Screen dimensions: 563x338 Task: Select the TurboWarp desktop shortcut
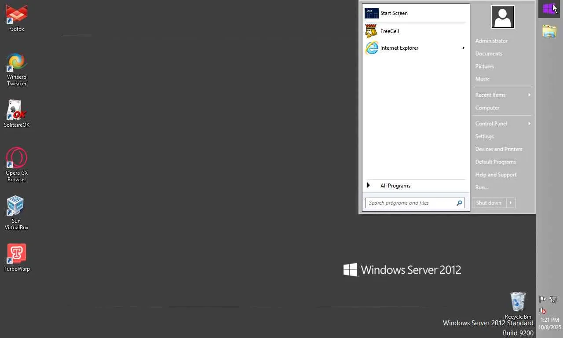(17, 258)
